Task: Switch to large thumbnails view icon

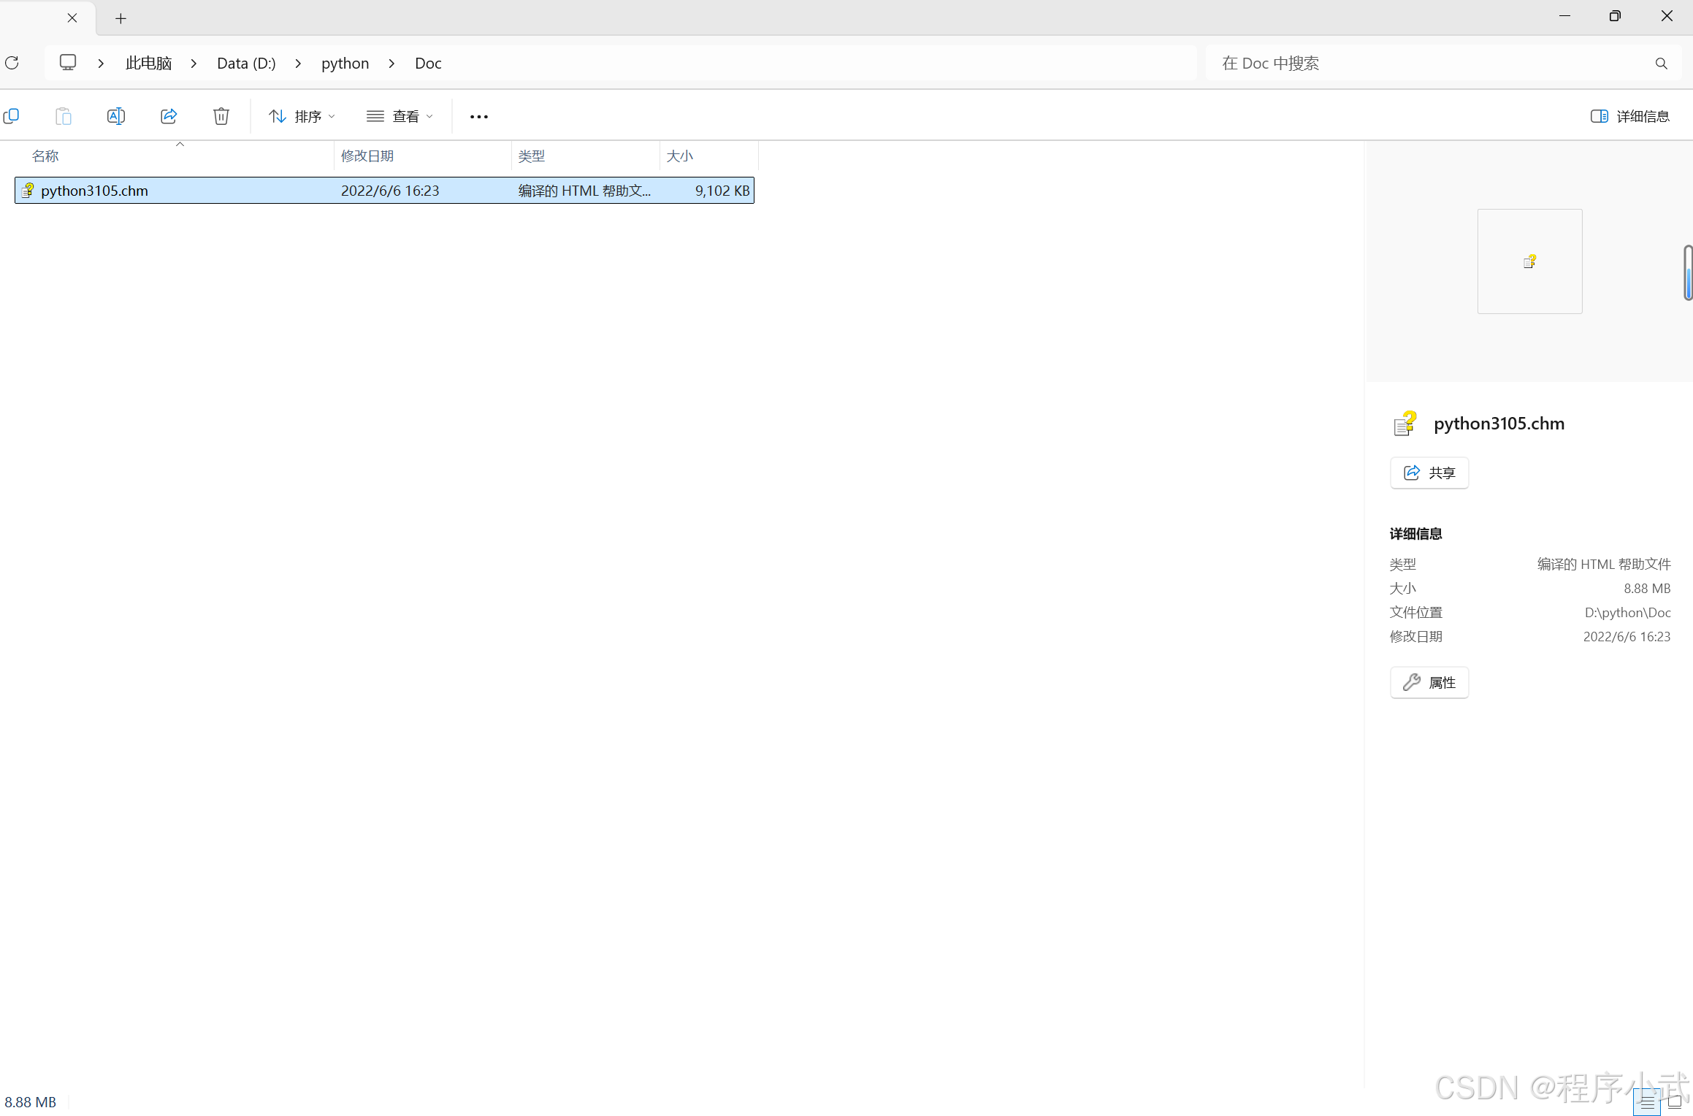Action: coord(1675,1101)
